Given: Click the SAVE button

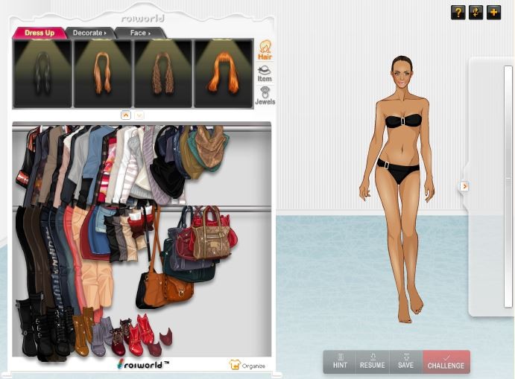Looking at the screenshot, I should (405, 362).
